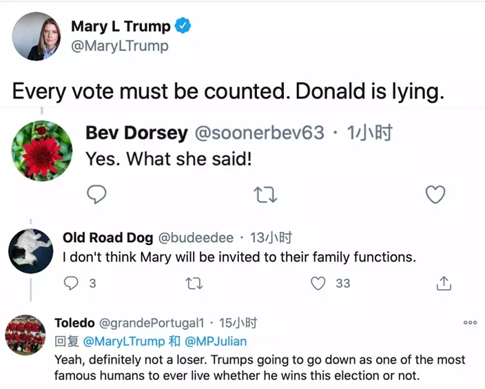Open the Toledo display name

click(73, 322)
